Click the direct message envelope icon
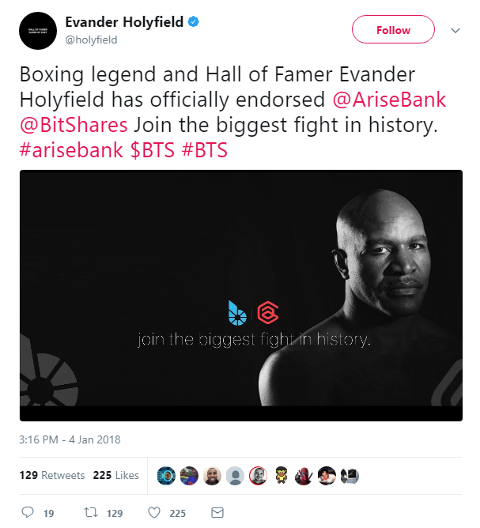 coord(217,512)
